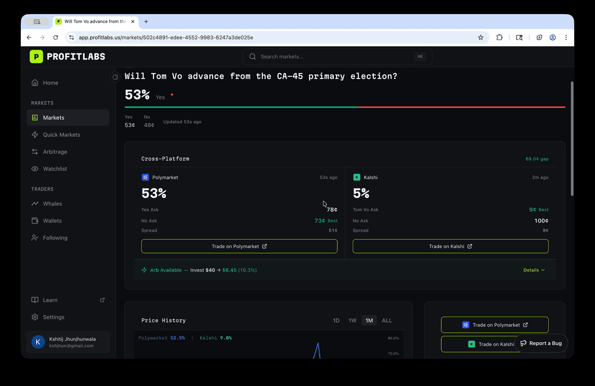This screenshot has height=386, width=595.
Task: Click the ProfitLabs logo icon
Action: click(x=36, y=56)
